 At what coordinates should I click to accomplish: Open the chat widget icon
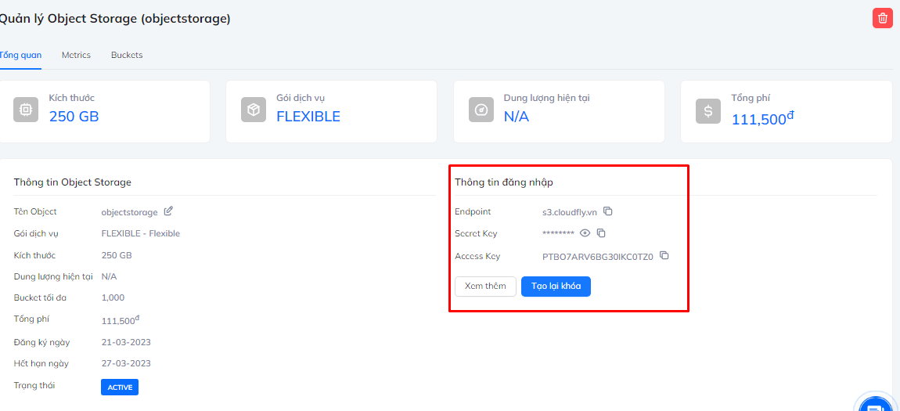877,405
